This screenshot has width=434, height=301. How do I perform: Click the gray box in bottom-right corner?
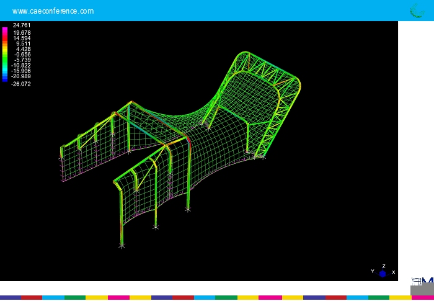(x=422, y=290)
